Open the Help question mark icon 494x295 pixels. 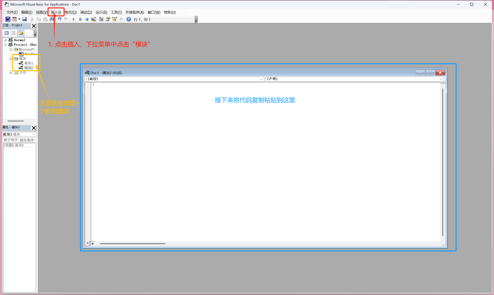129,19
